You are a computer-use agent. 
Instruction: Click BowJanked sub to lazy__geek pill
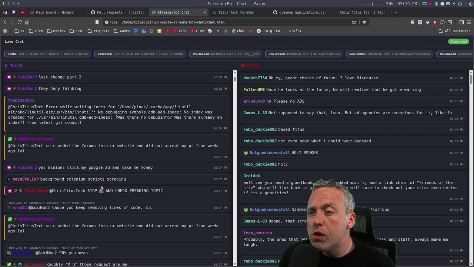(226, 54)
